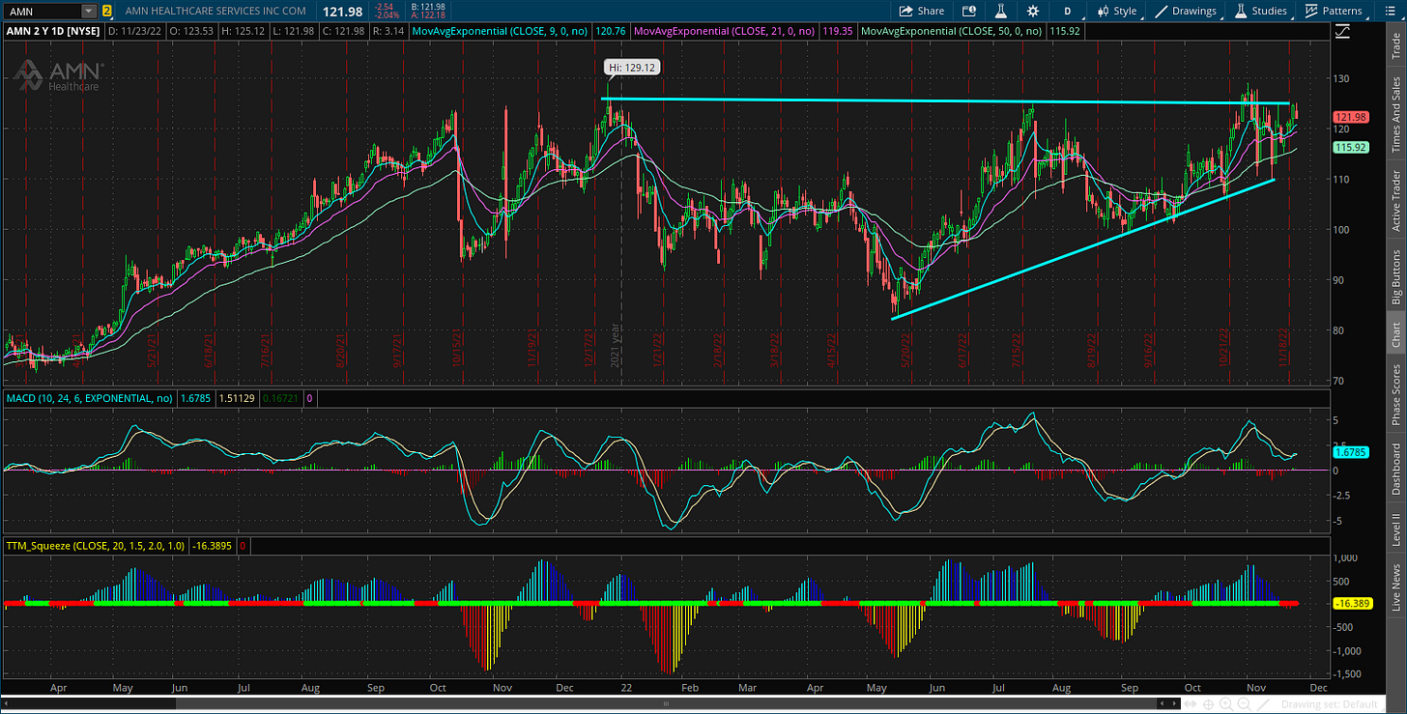The image size is (1407, 714).
Task: Open the D timeframe dropdown
Action: 1067,11
